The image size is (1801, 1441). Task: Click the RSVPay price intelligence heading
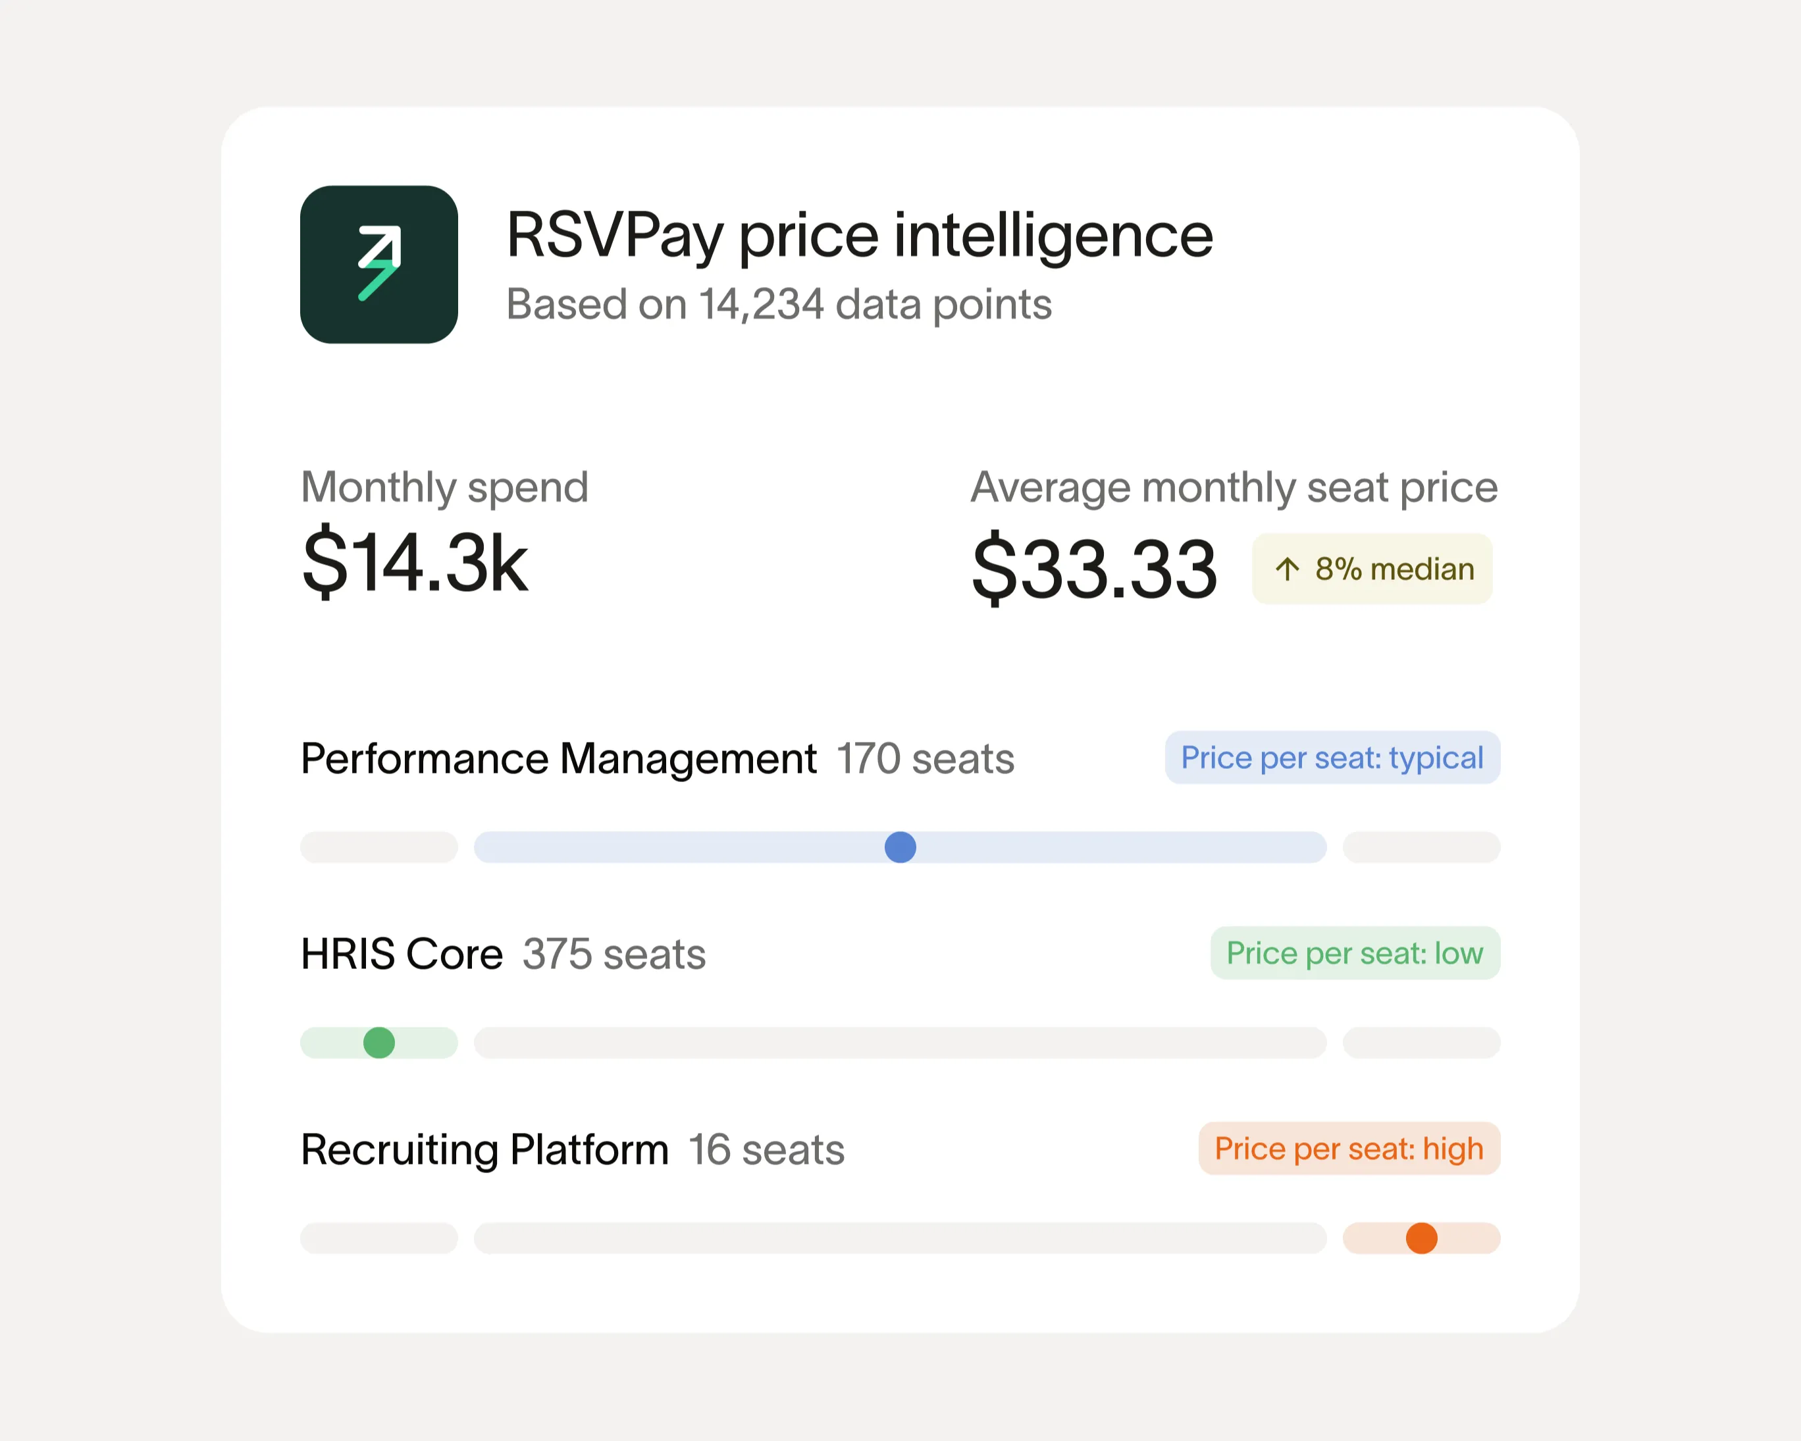(x=860, y=235)
